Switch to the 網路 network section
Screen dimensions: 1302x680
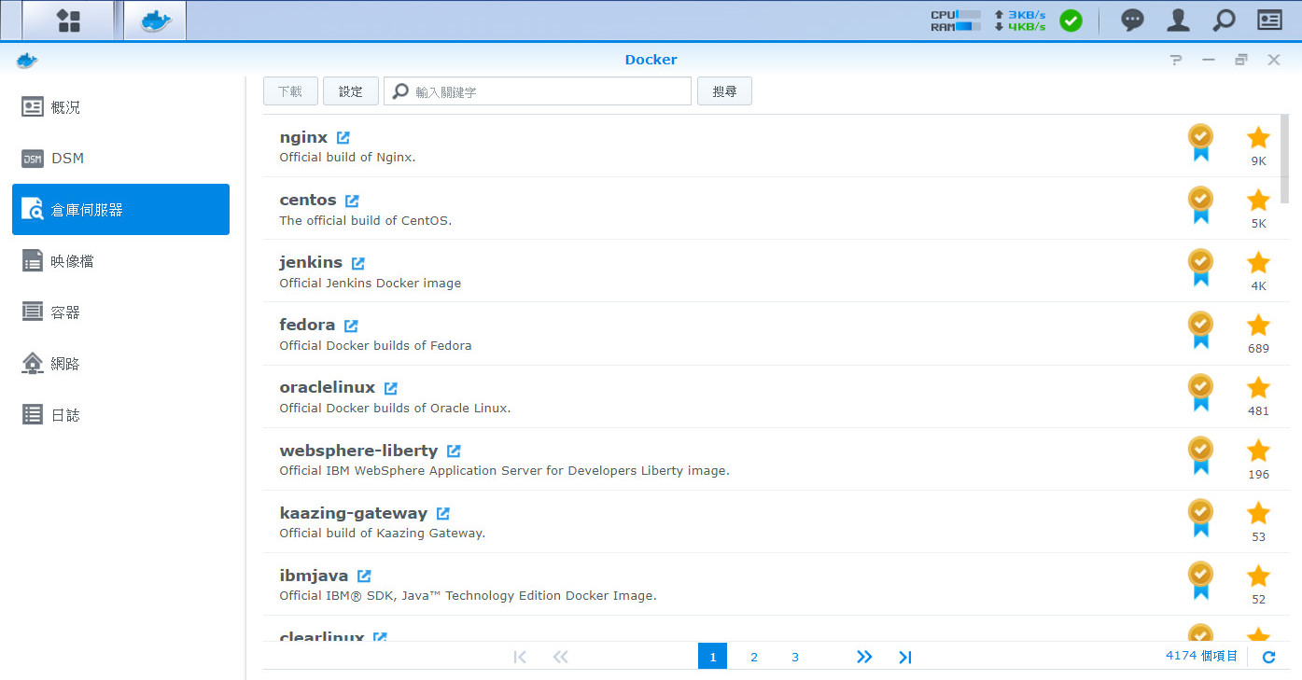click(121, 364)
